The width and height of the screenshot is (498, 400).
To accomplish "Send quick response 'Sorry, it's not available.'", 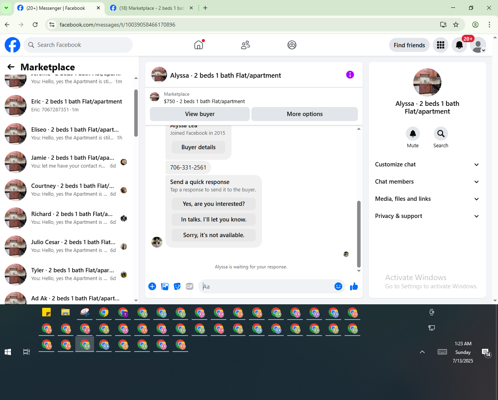I will 213,235.
